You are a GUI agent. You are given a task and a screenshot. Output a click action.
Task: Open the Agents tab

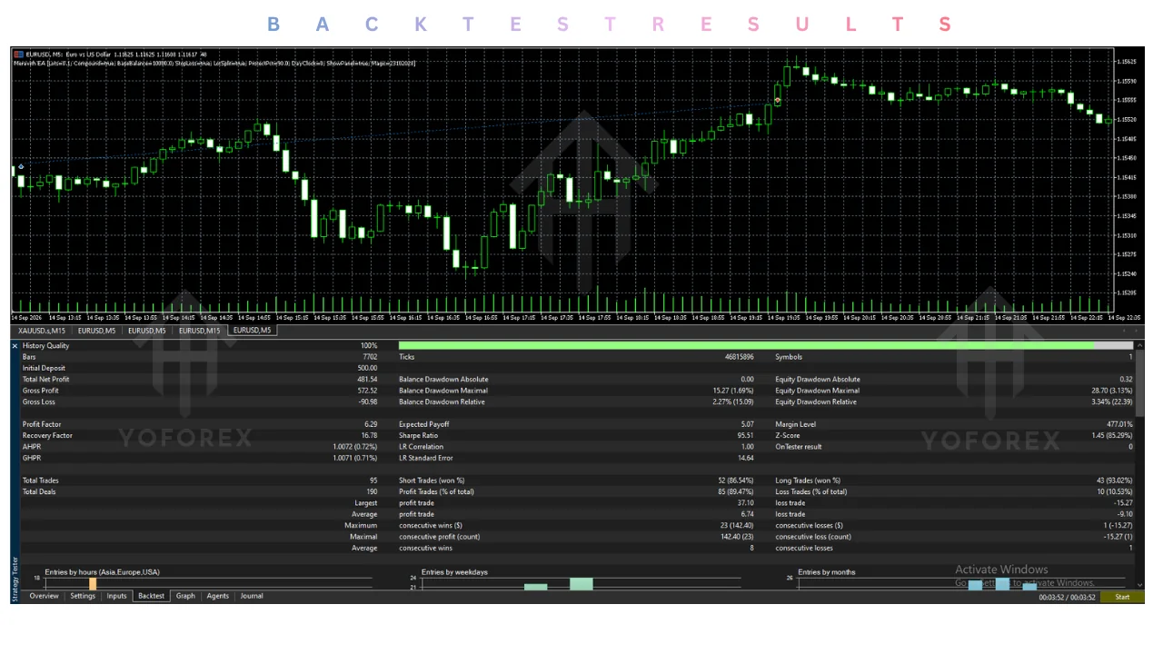218,596
